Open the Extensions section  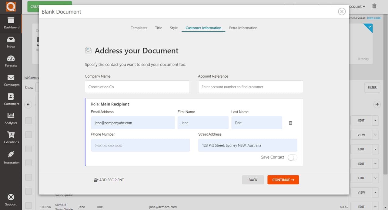point(11,137)
